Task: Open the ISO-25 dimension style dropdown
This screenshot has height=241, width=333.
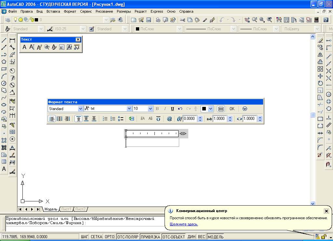Action: click(83, 29)
